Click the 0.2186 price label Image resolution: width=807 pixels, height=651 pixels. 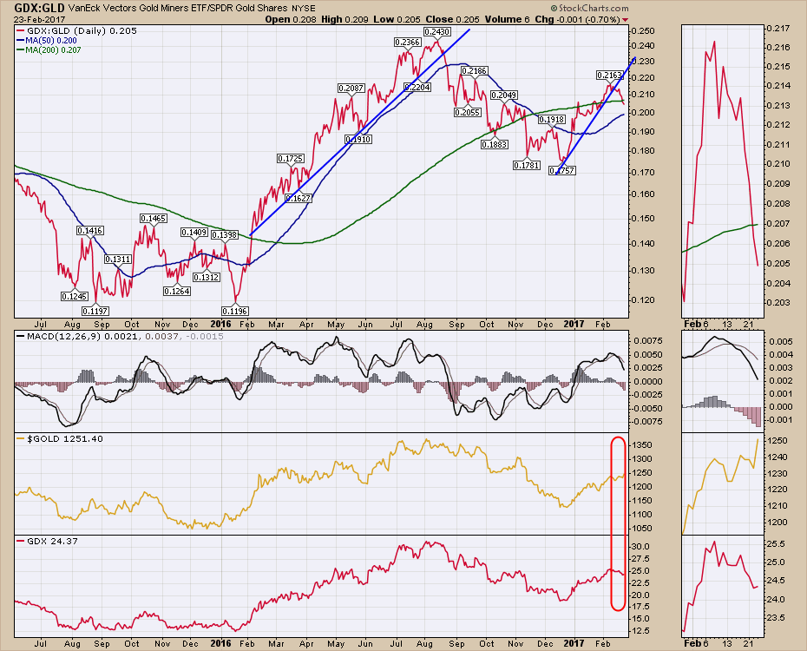[475, 70]
